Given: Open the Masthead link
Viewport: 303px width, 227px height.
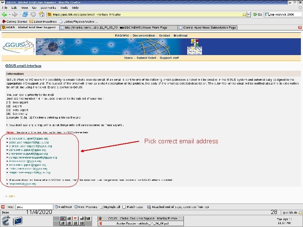Looking at the screenshot, I should pos(181,35).
